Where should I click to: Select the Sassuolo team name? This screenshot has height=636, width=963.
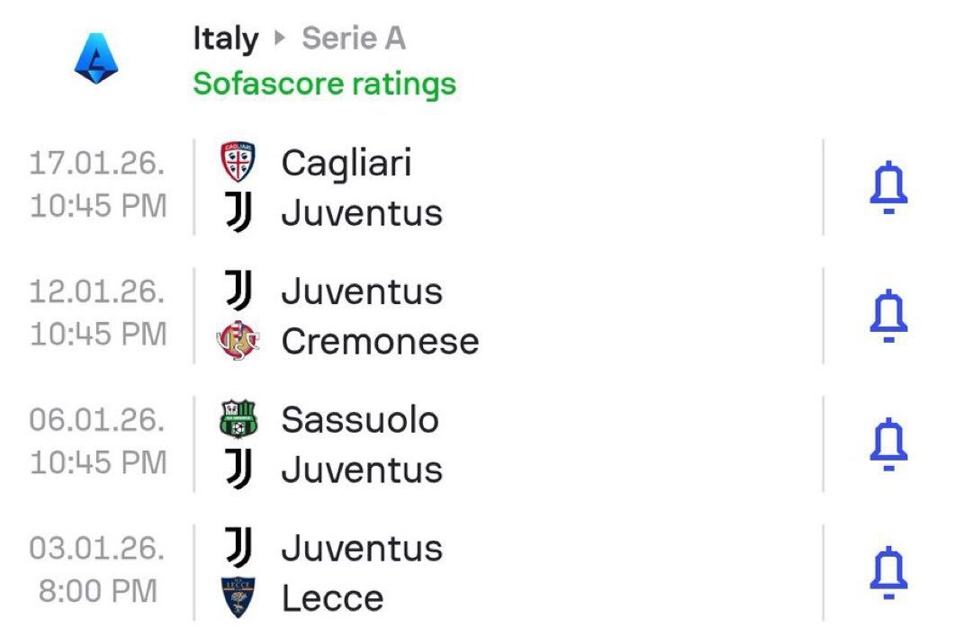360,419
